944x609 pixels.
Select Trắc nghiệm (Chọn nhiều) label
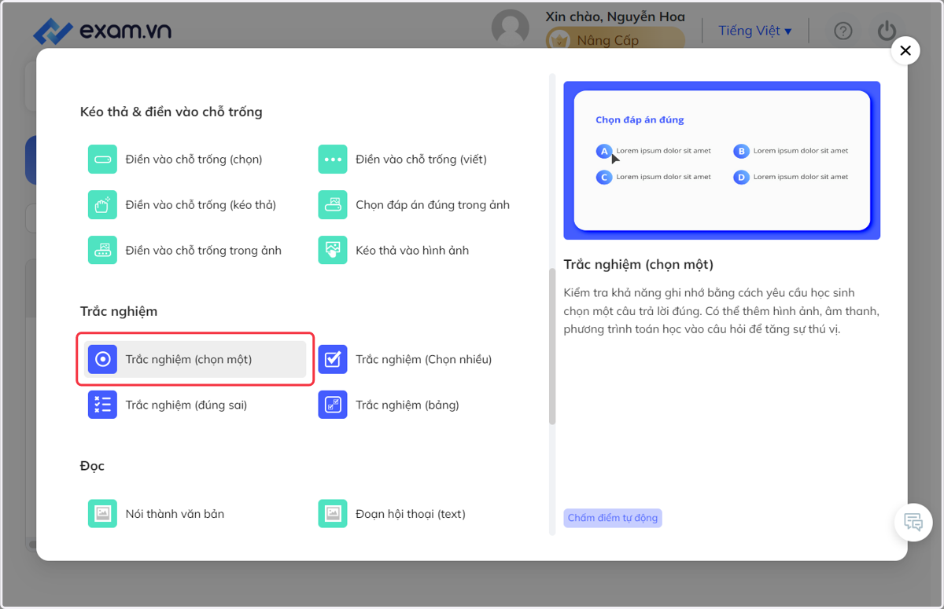pos(424,359)
